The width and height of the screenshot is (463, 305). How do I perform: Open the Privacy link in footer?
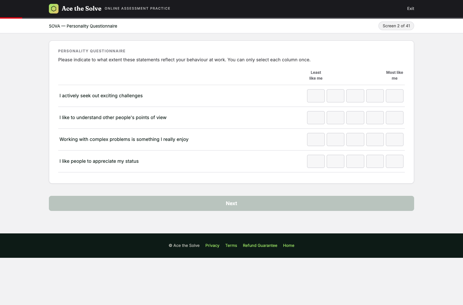coord(212,246)
